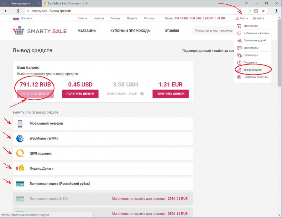Select 'Мобильный телефон' withdrawal method

pos(103,123)
